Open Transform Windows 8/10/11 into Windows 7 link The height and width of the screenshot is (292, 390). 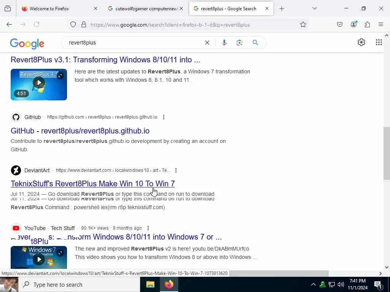click(116, 237)
